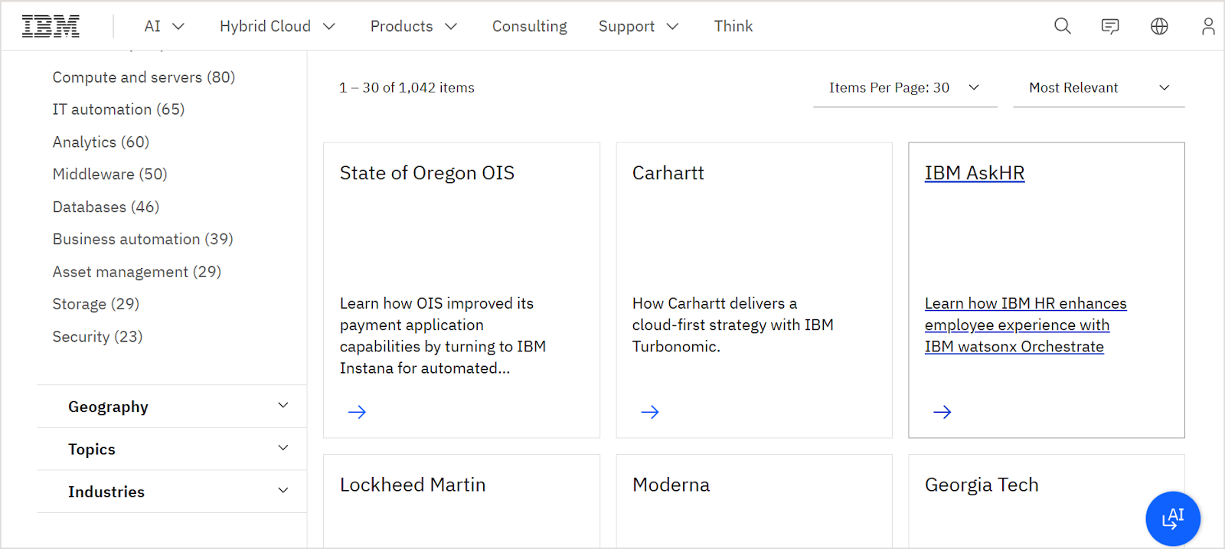Click OIS payment application description text
Image resolution: width=1225 pixels, height=549 pixels.
pyautogui.click(x=443, y=335)
